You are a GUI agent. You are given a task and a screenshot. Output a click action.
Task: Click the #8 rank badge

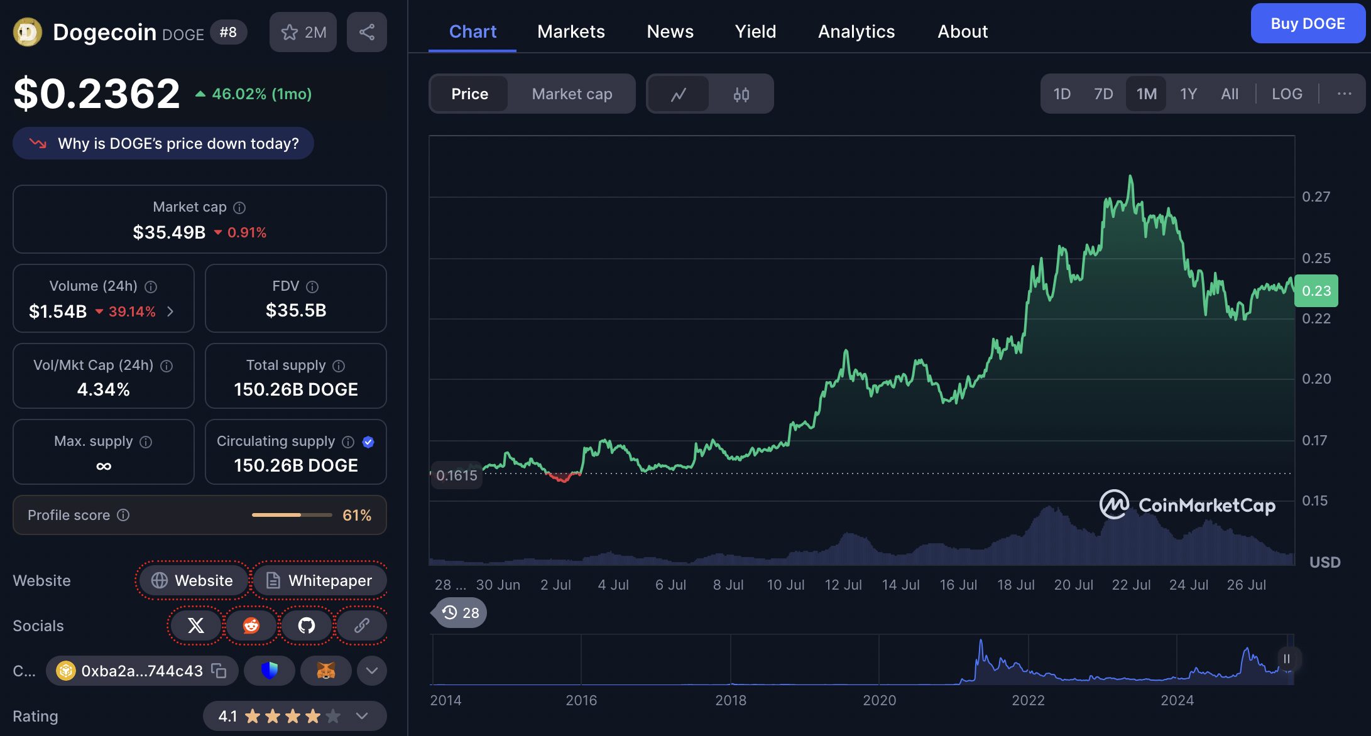pos(228,32)
